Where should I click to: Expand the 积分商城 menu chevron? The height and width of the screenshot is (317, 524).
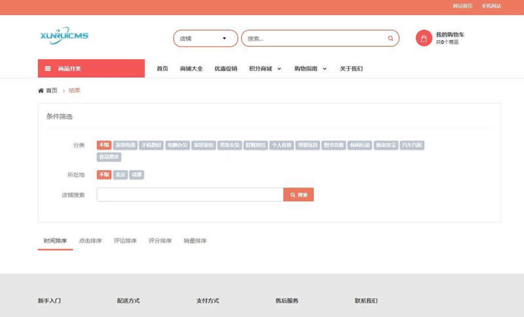pos(280,69)
